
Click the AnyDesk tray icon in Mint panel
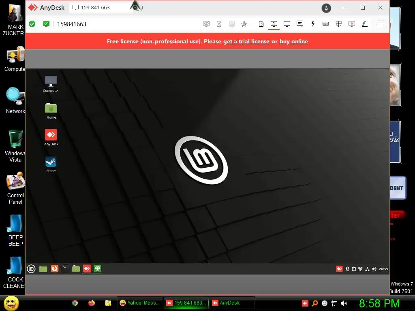coord(339,269)
